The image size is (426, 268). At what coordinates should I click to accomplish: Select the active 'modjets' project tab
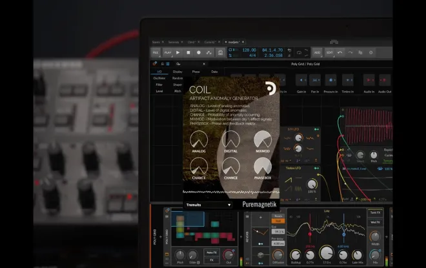[x=234, y=42]
